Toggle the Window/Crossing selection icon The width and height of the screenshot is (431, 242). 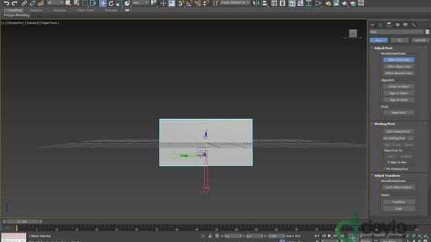pyautogui.click(x=94, y=3)
